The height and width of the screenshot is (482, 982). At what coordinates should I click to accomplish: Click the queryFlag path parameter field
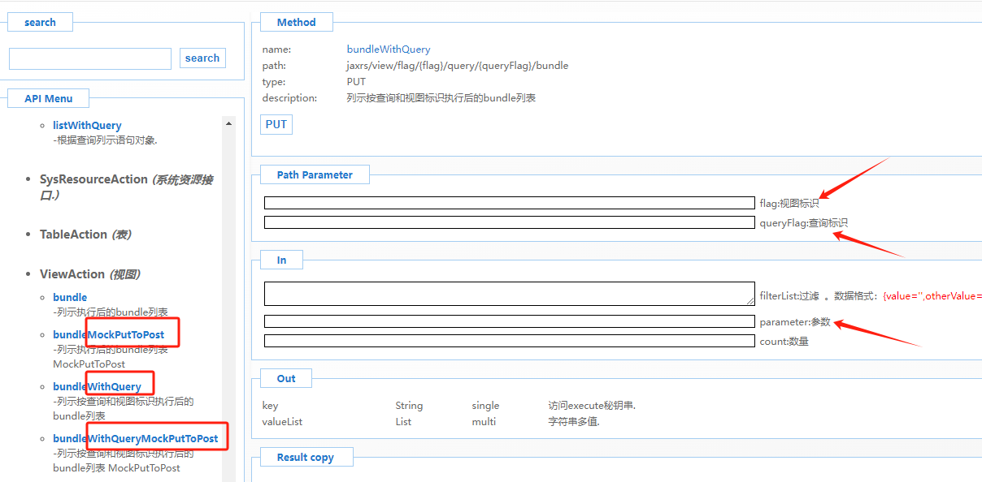tap(510, 222)
